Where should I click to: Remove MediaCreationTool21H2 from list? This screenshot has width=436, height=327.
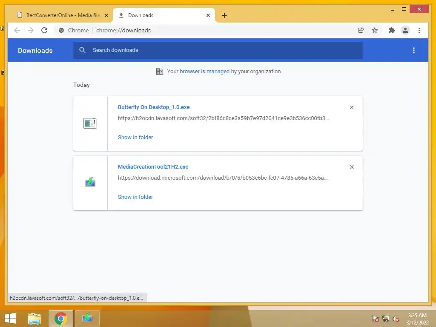(352, 167)
